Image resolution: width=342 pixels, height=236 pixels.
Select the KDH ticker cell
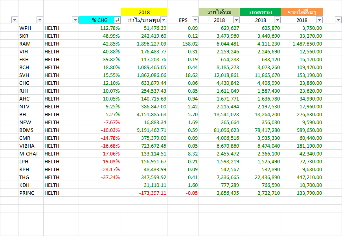click(31, 185)
